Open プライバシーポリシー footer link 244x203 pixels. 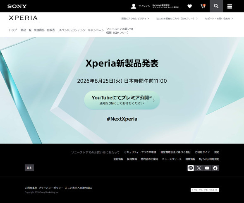point(51,188)
